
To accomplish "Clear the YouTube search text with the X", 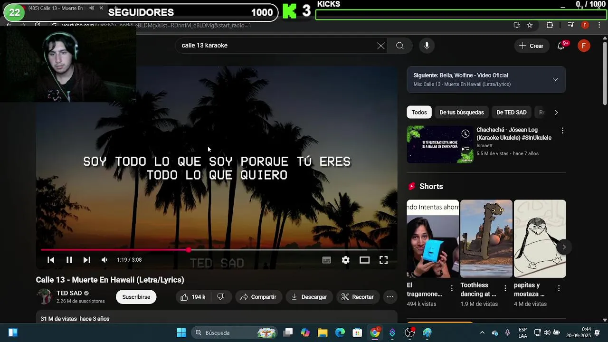I will [381, 46].
